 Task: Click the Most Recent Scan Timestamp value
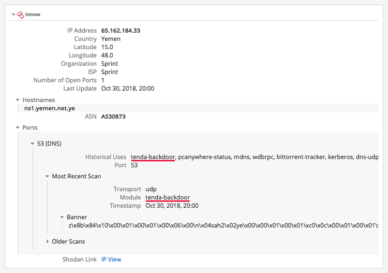(172, 206)
